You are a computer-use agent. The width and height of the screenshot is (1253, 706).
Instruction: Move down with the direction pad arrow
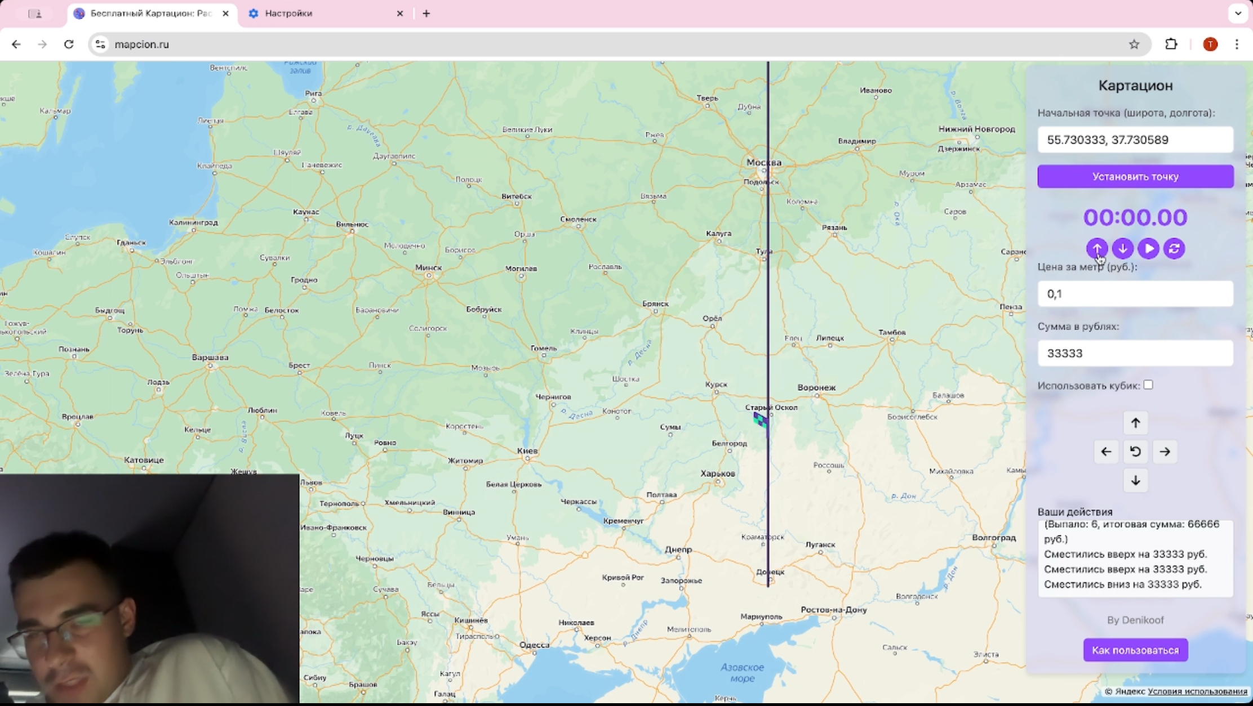click(1135, 480)
